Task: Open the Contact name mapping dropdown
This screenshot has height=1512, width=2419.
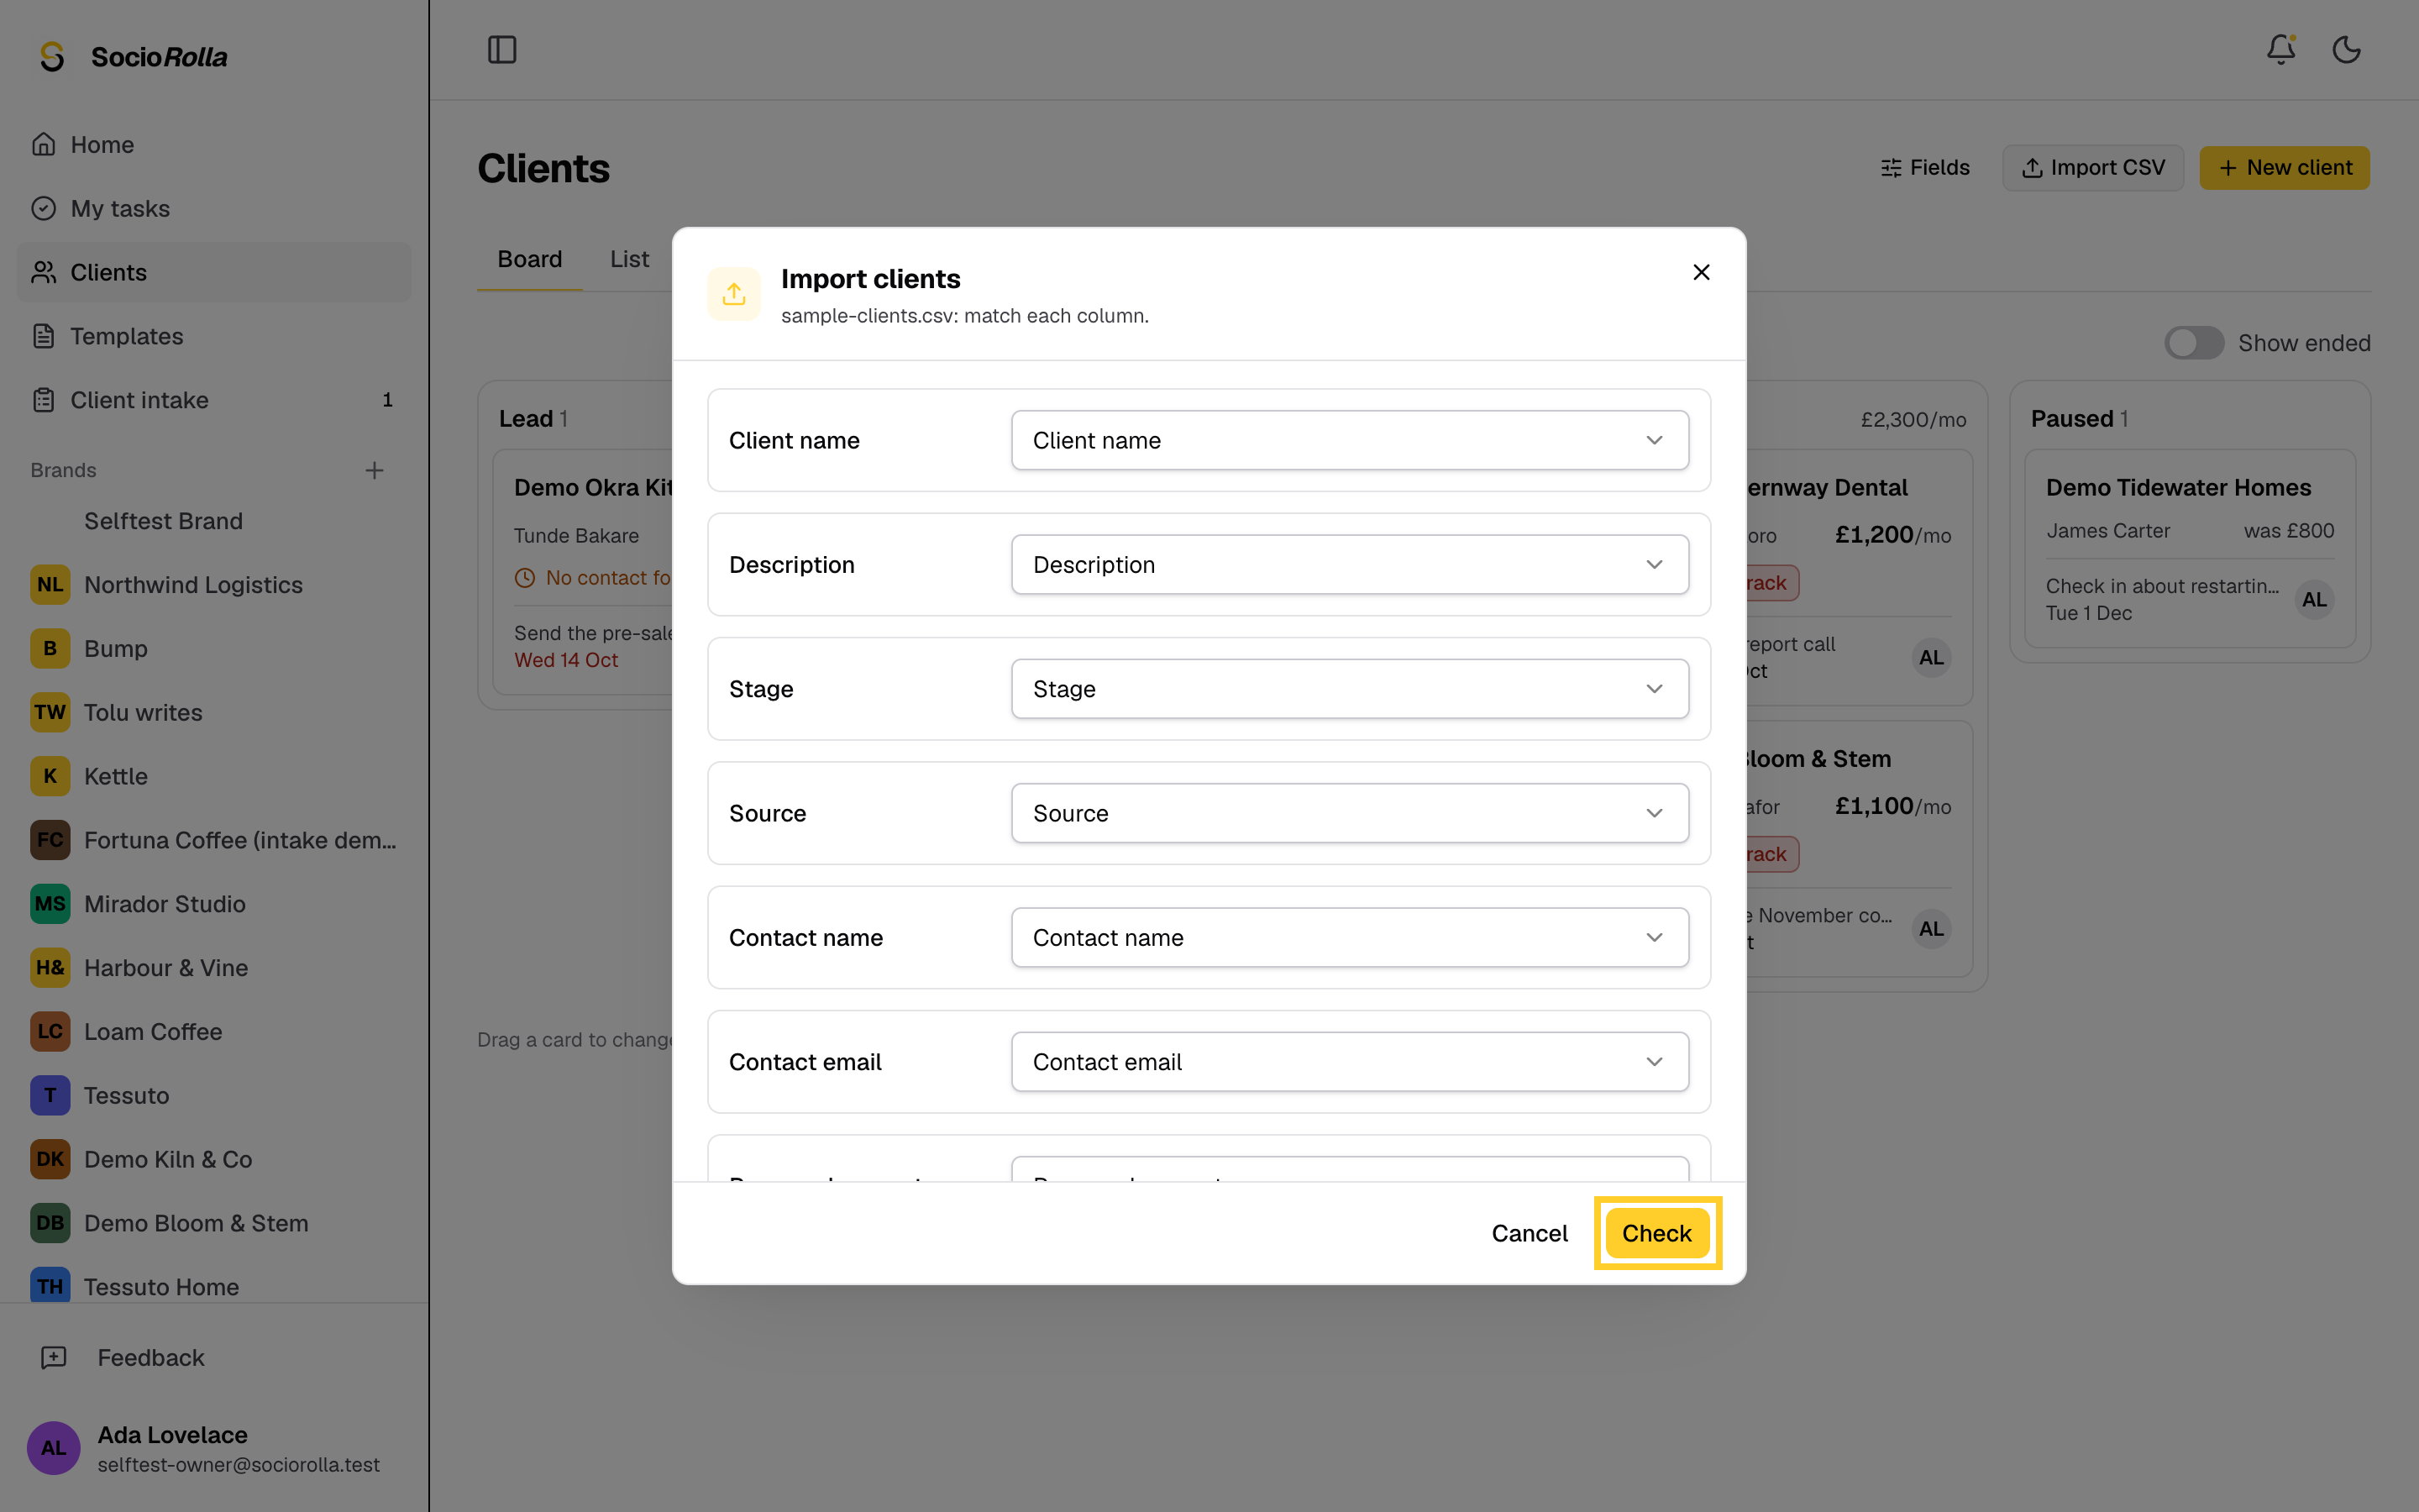Action: [1350, 937]
